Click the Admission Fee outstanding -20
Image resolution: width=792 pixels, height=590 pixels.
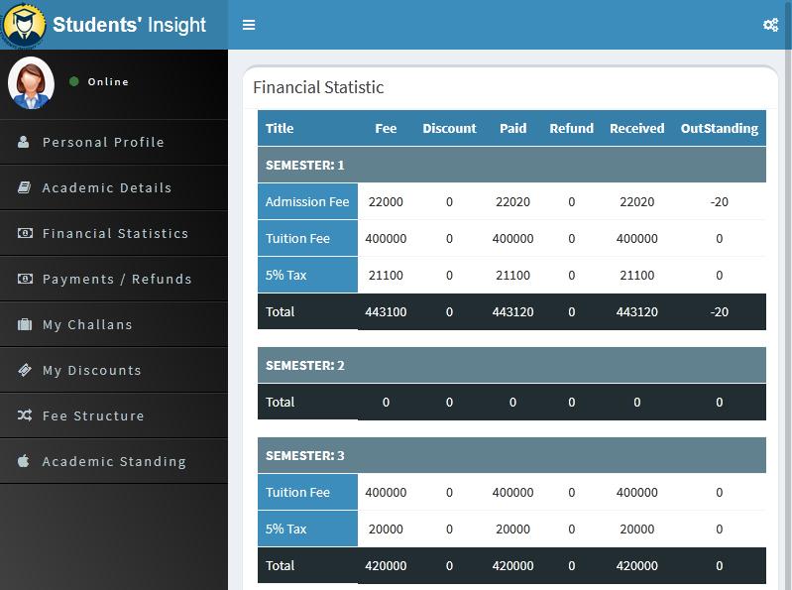point(720,201)
